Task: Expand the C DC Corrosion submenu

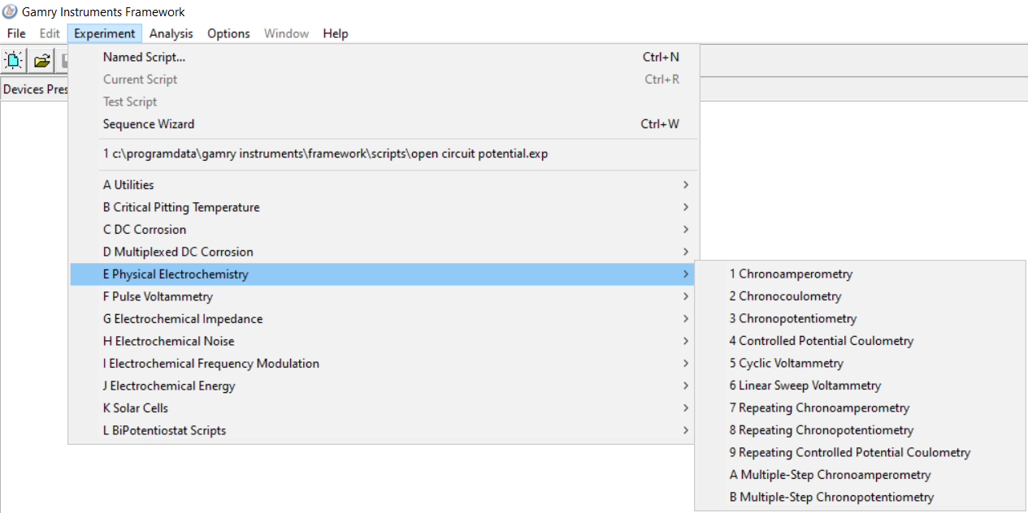Action: 384,230
